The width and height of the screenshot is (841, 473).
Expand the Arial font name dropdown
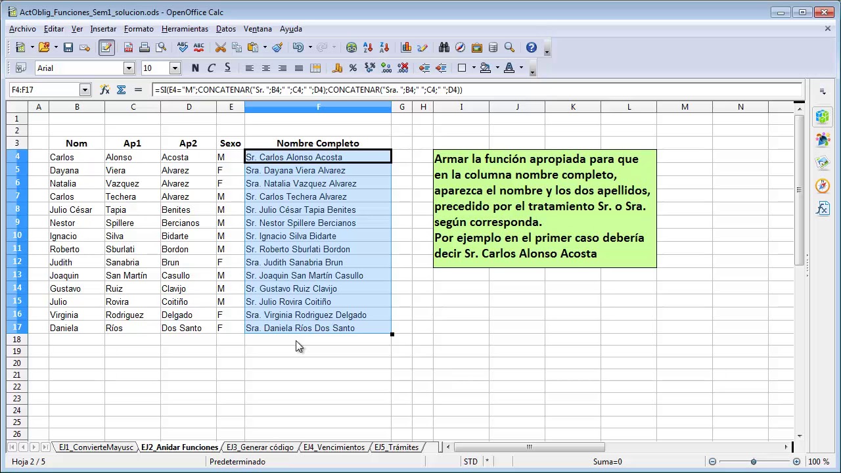[x=129, y=68]
